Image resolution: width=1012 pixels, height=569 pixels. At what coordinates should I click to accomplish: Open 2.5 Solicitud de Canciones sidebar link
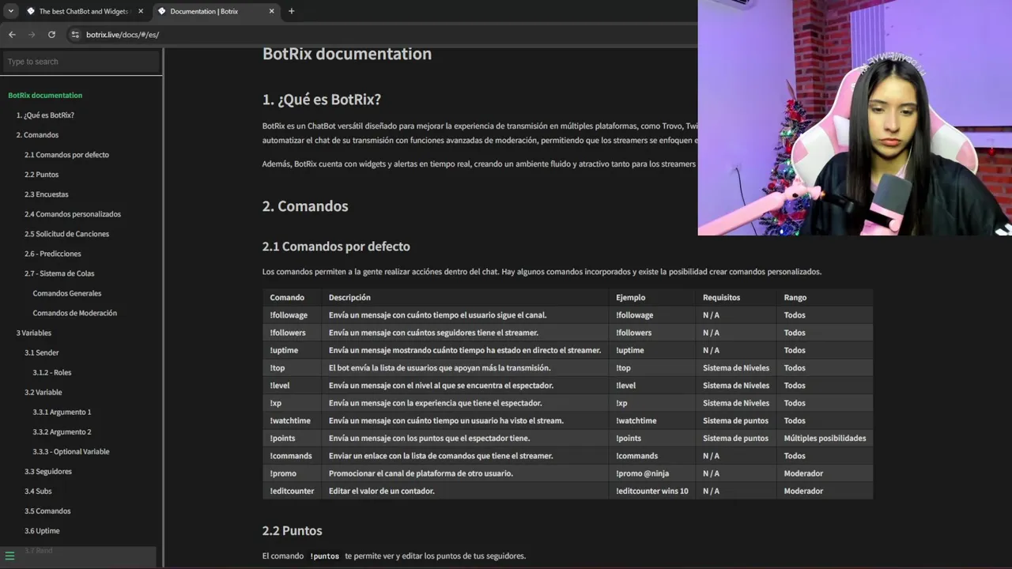[66, 234]
